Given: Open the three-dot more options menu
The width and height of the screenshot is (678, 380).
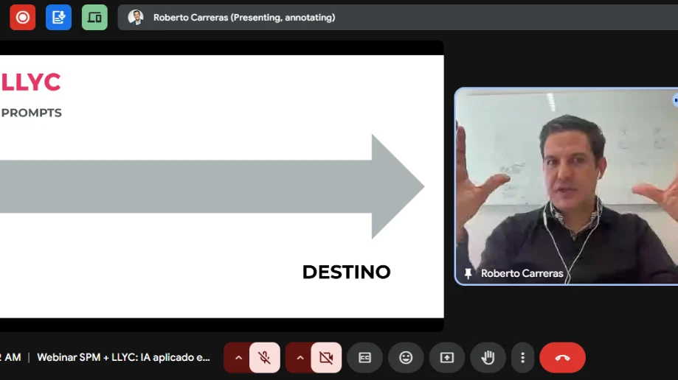Looking at the screenshot, I should (522, 358).
